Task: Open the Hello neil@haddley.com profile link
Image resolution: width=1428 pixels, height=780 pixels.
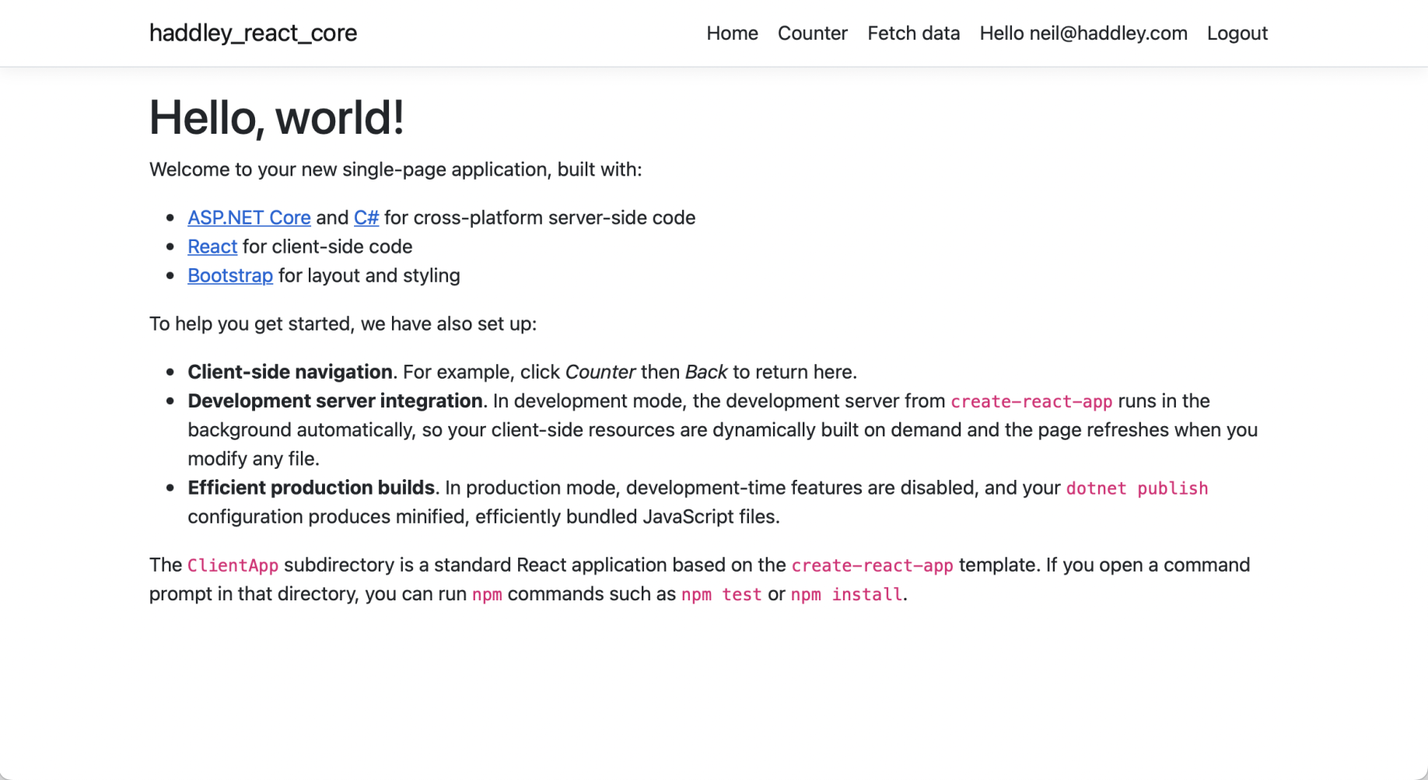Action: tap(1083, 33)
